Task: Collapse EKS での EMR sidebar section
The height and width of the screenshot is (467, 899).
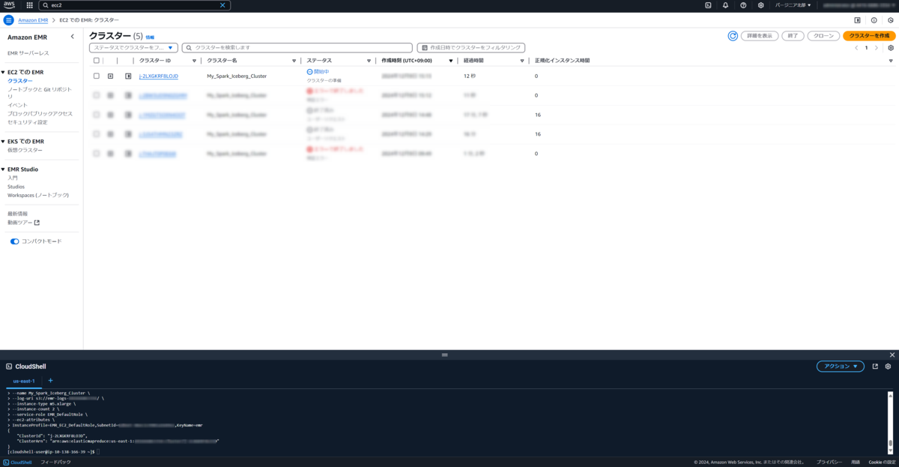Action: pos(4,141)
